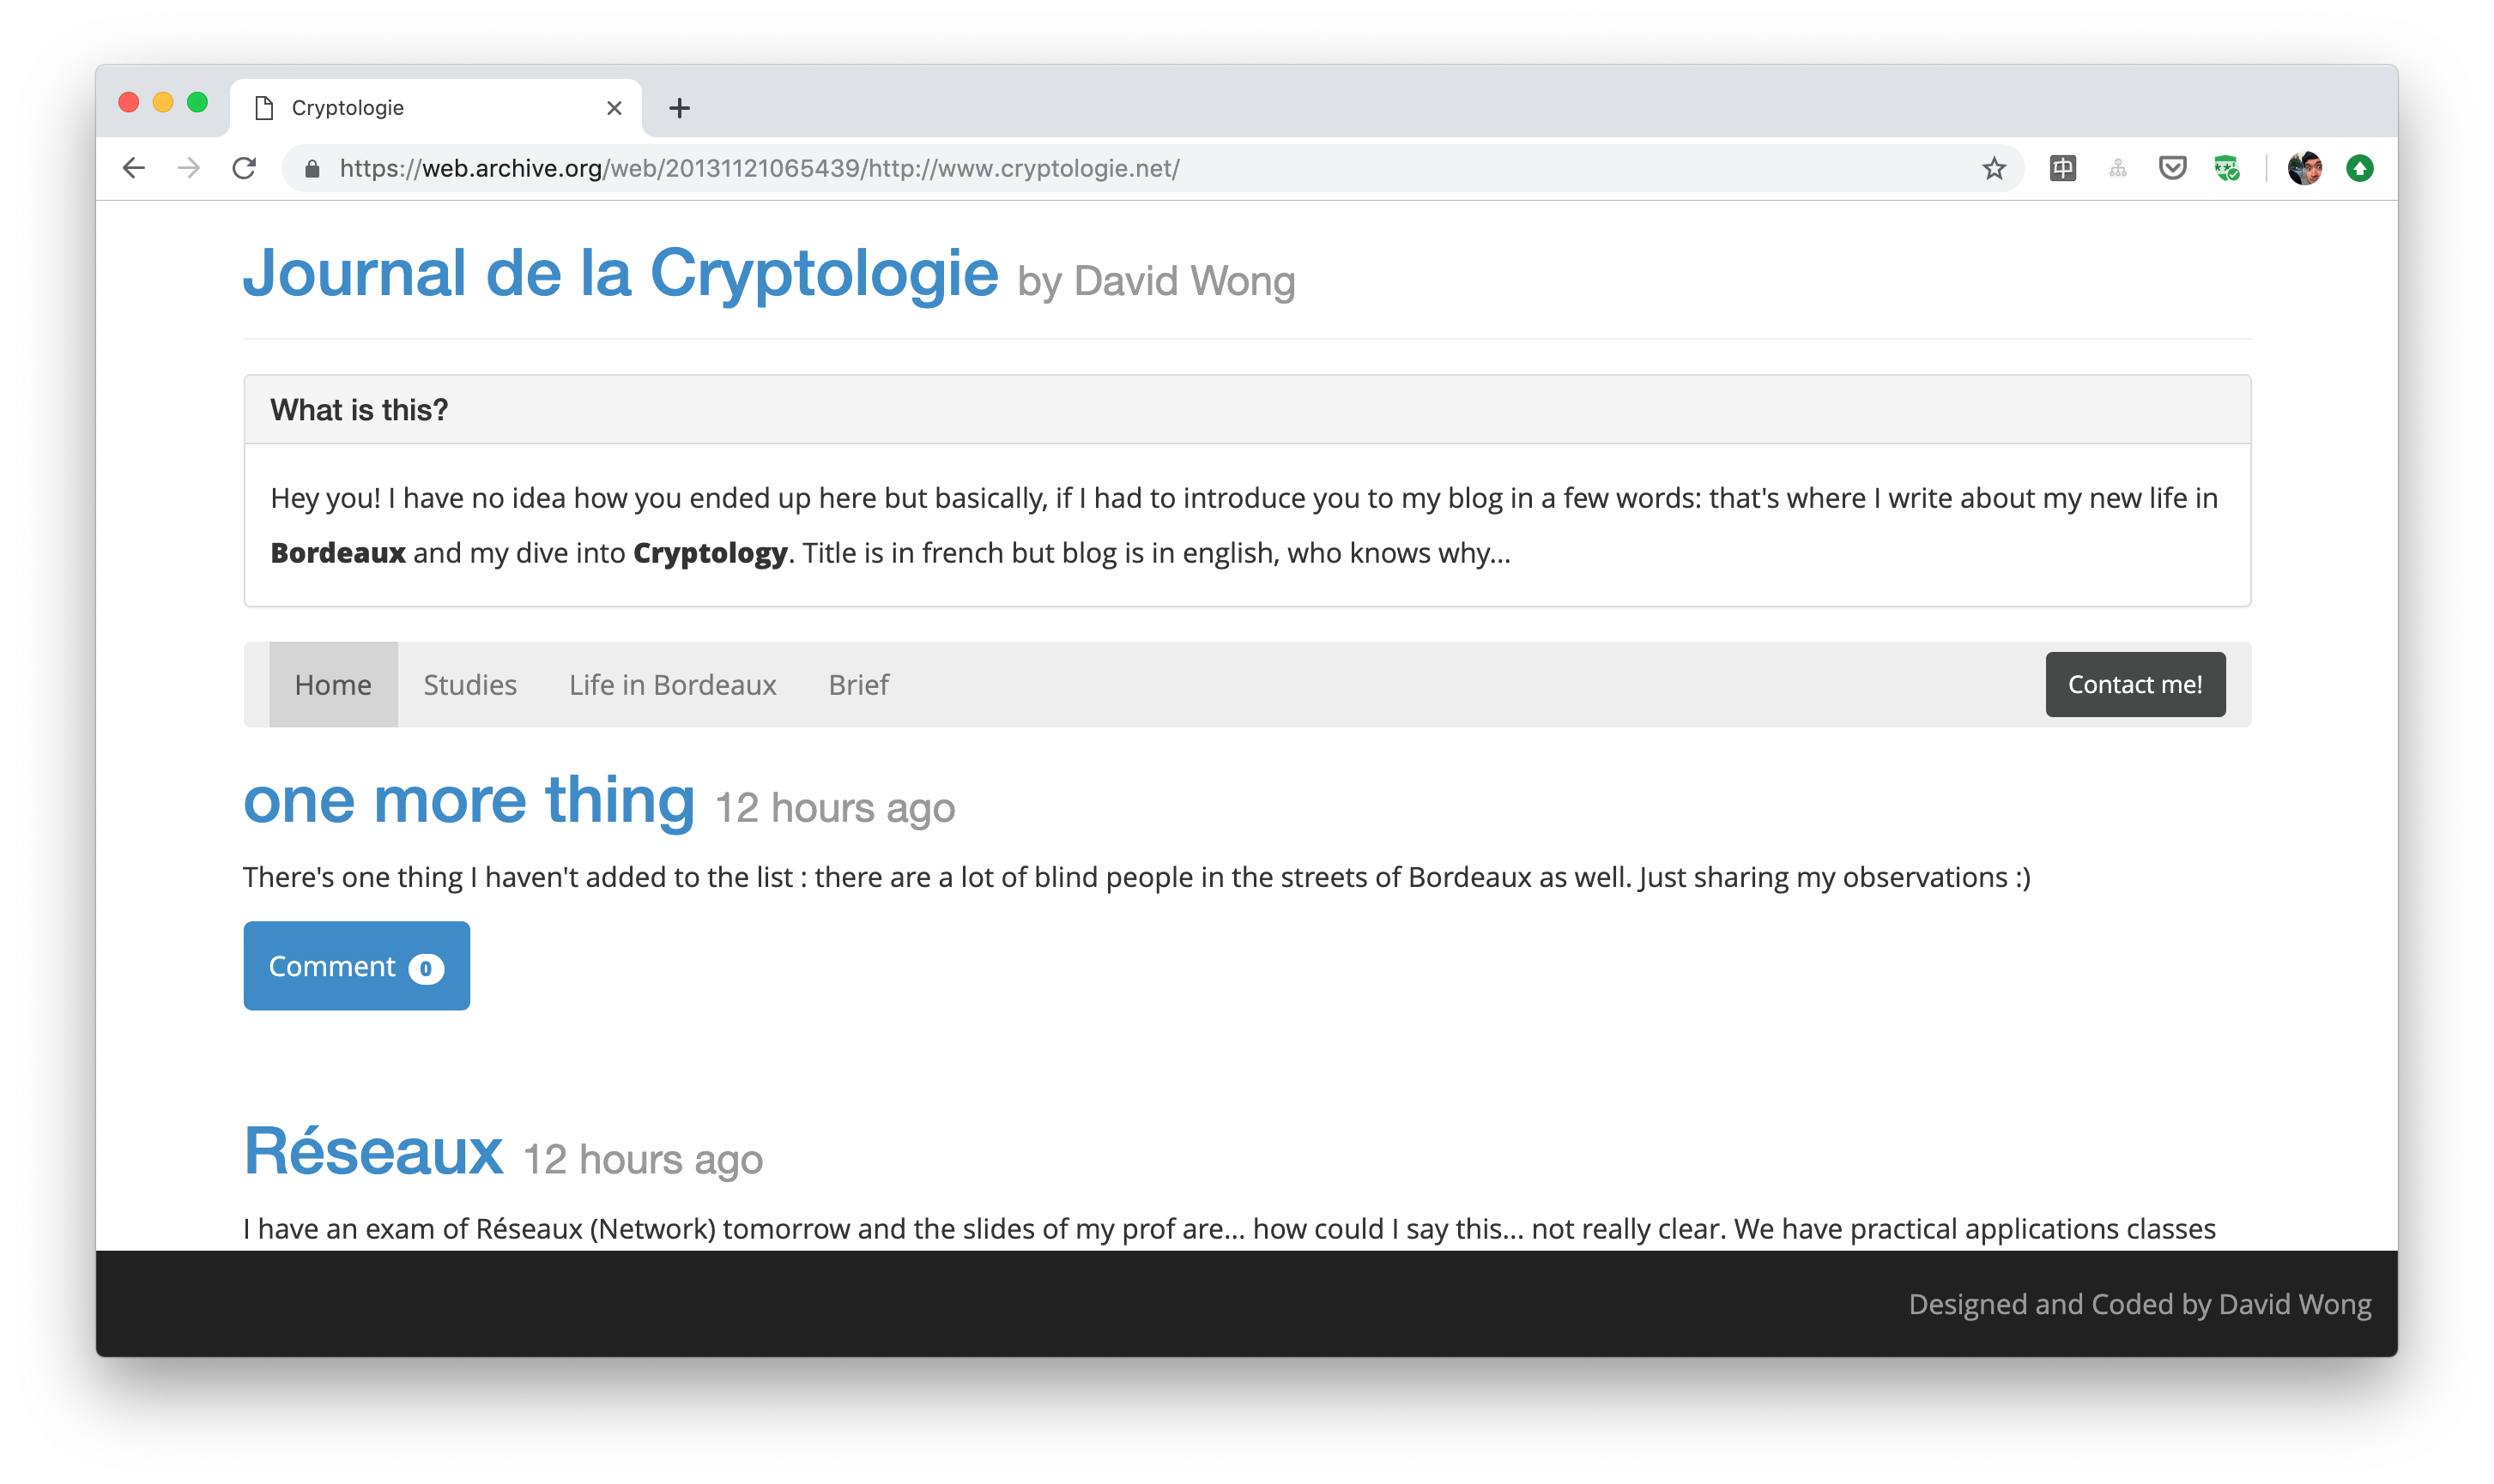Viewport: 2494px width, 1484px height.
Task: Reload the current page
Action: coord(244,168)
